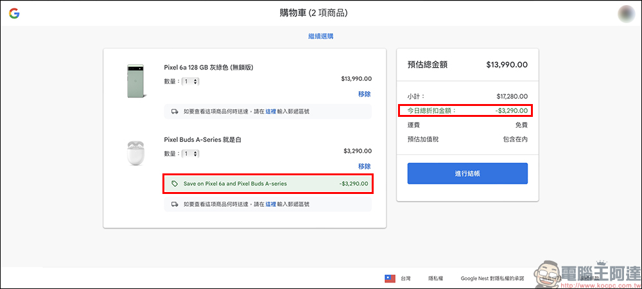Click the Taiwan flag icon in footer
The image size is (642, 289).
pos(390,279)
